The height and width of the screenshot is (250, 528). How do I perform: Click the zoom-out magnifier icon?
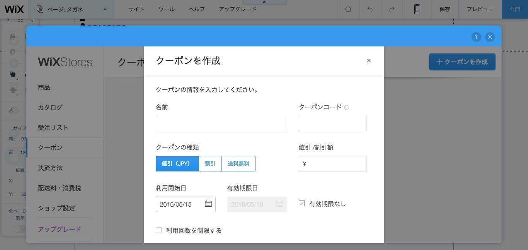(x=348, y=9)
